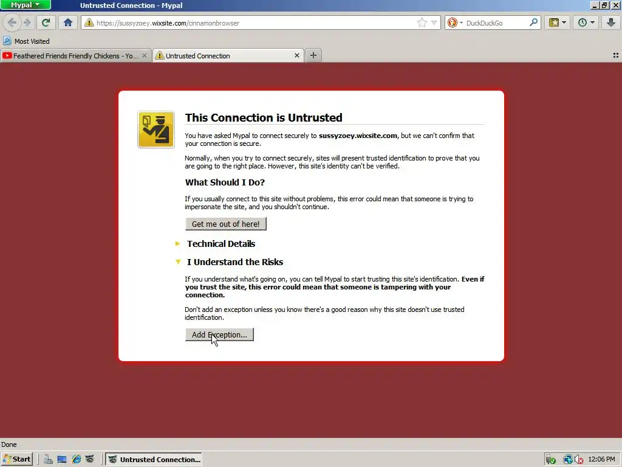Screen dimensions: 622x467
Task: Bookmark this page with the star icon
Action: (422, 22)
